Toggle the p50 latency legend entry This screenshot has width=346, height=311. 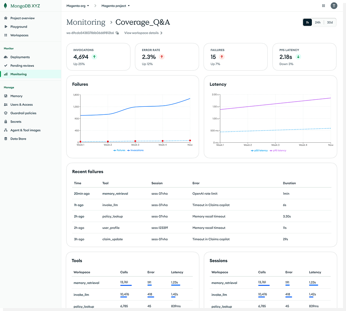259,151
